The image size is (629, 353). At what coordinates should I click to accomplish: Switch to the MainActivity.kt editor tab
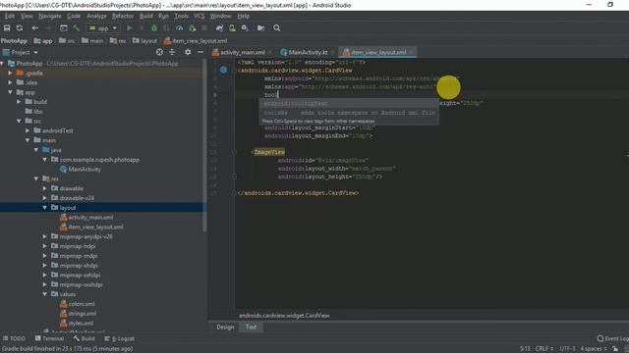click(x=308, y=52)
